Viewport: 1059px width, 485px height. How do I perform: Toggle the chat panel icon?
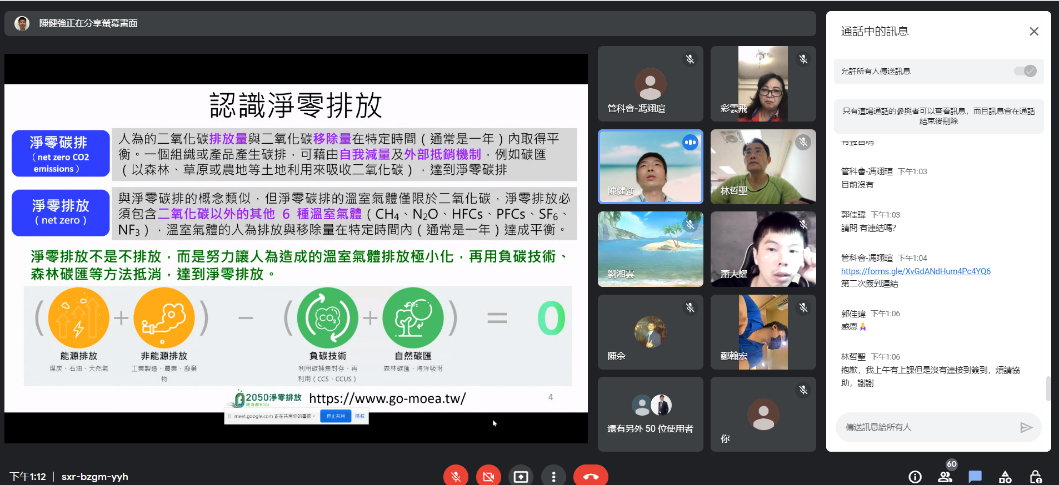pyautogui.click(x=975, y=477)
